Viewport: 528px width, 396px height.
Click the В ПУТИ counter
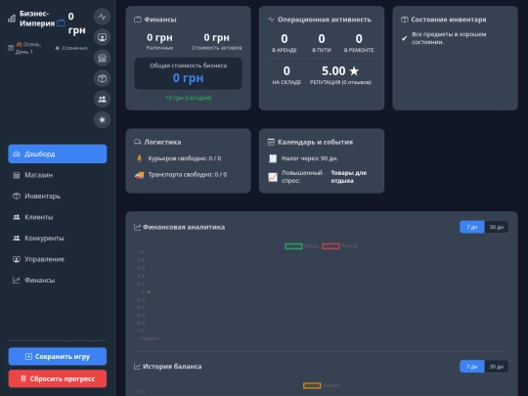point(322,43)
